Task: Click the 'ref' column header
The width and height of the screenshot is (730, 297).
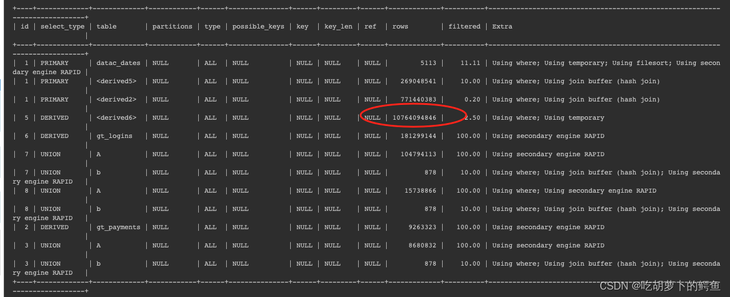Action: pyautogui.click(x=370, y=27)
